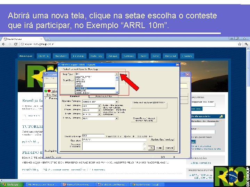Open the browser wrench menu
This screenshot has height=187, width=250.
pos(246,44)
